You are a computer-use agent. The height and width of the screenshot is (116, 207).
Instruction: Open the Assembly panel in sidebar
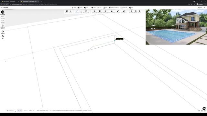click(3, 13)
